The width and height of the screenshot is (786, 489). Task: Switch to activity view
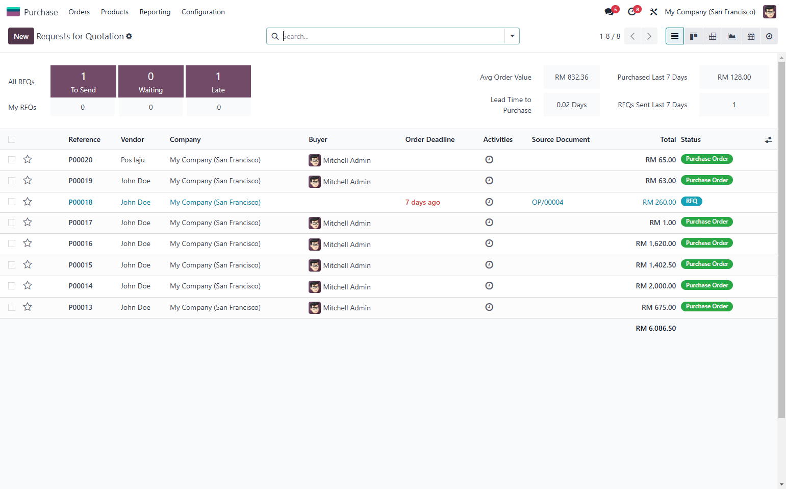point(769,36)
